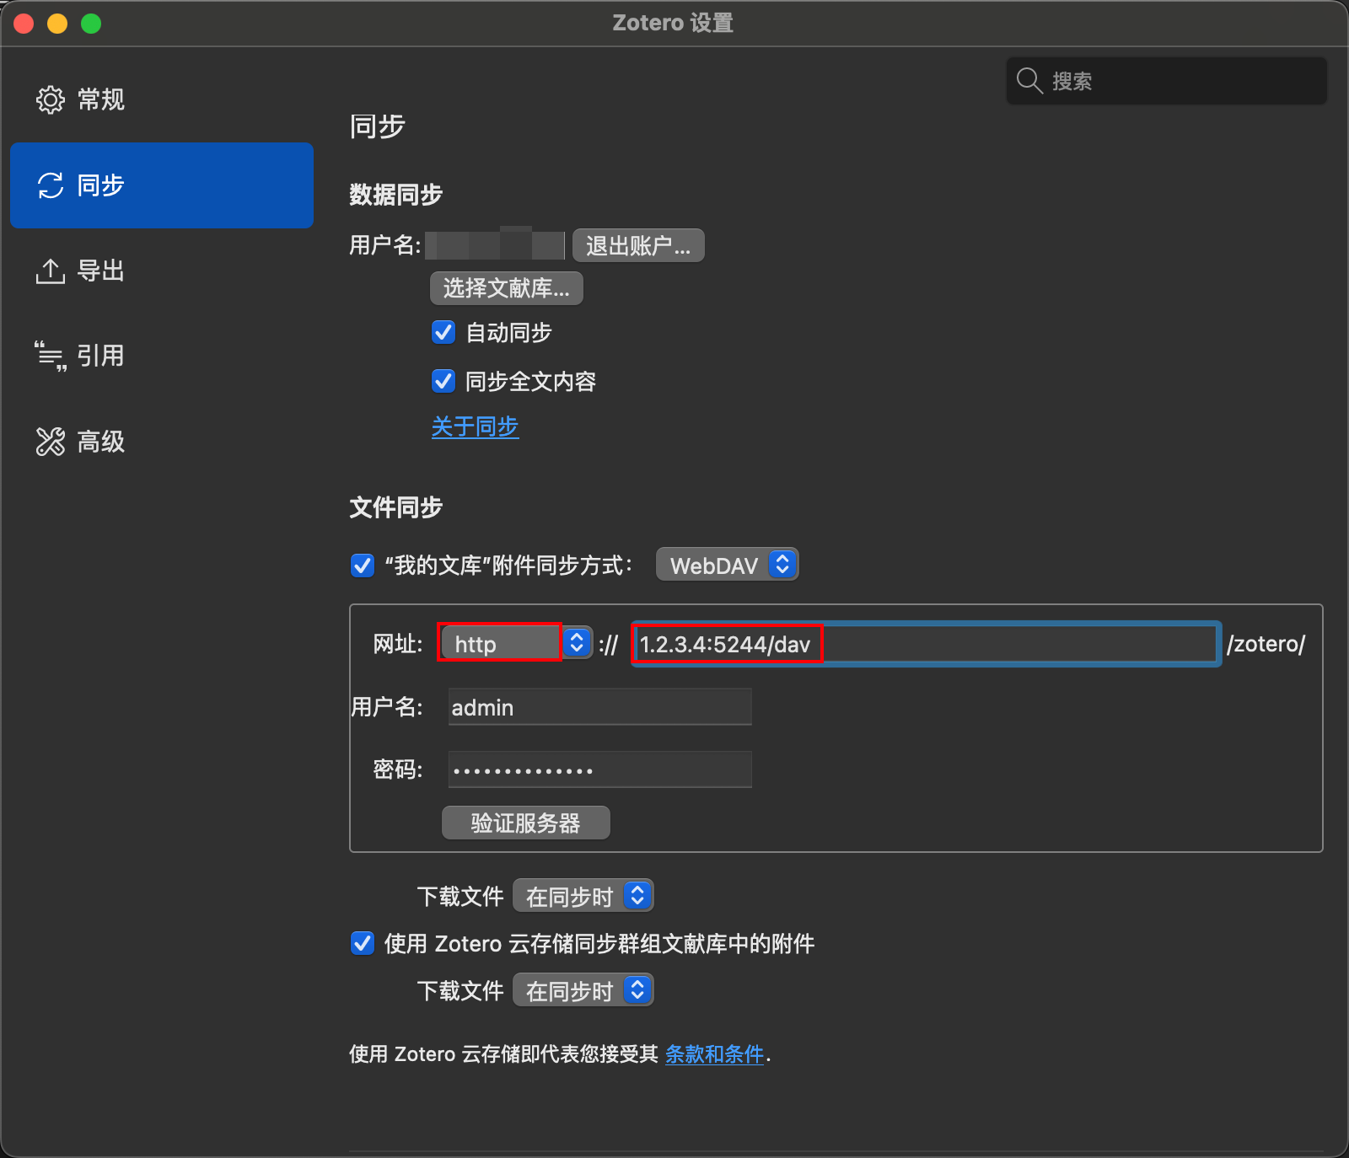Toggle the 我的文库 attachment sync checkbox

(x=363, y=565)
